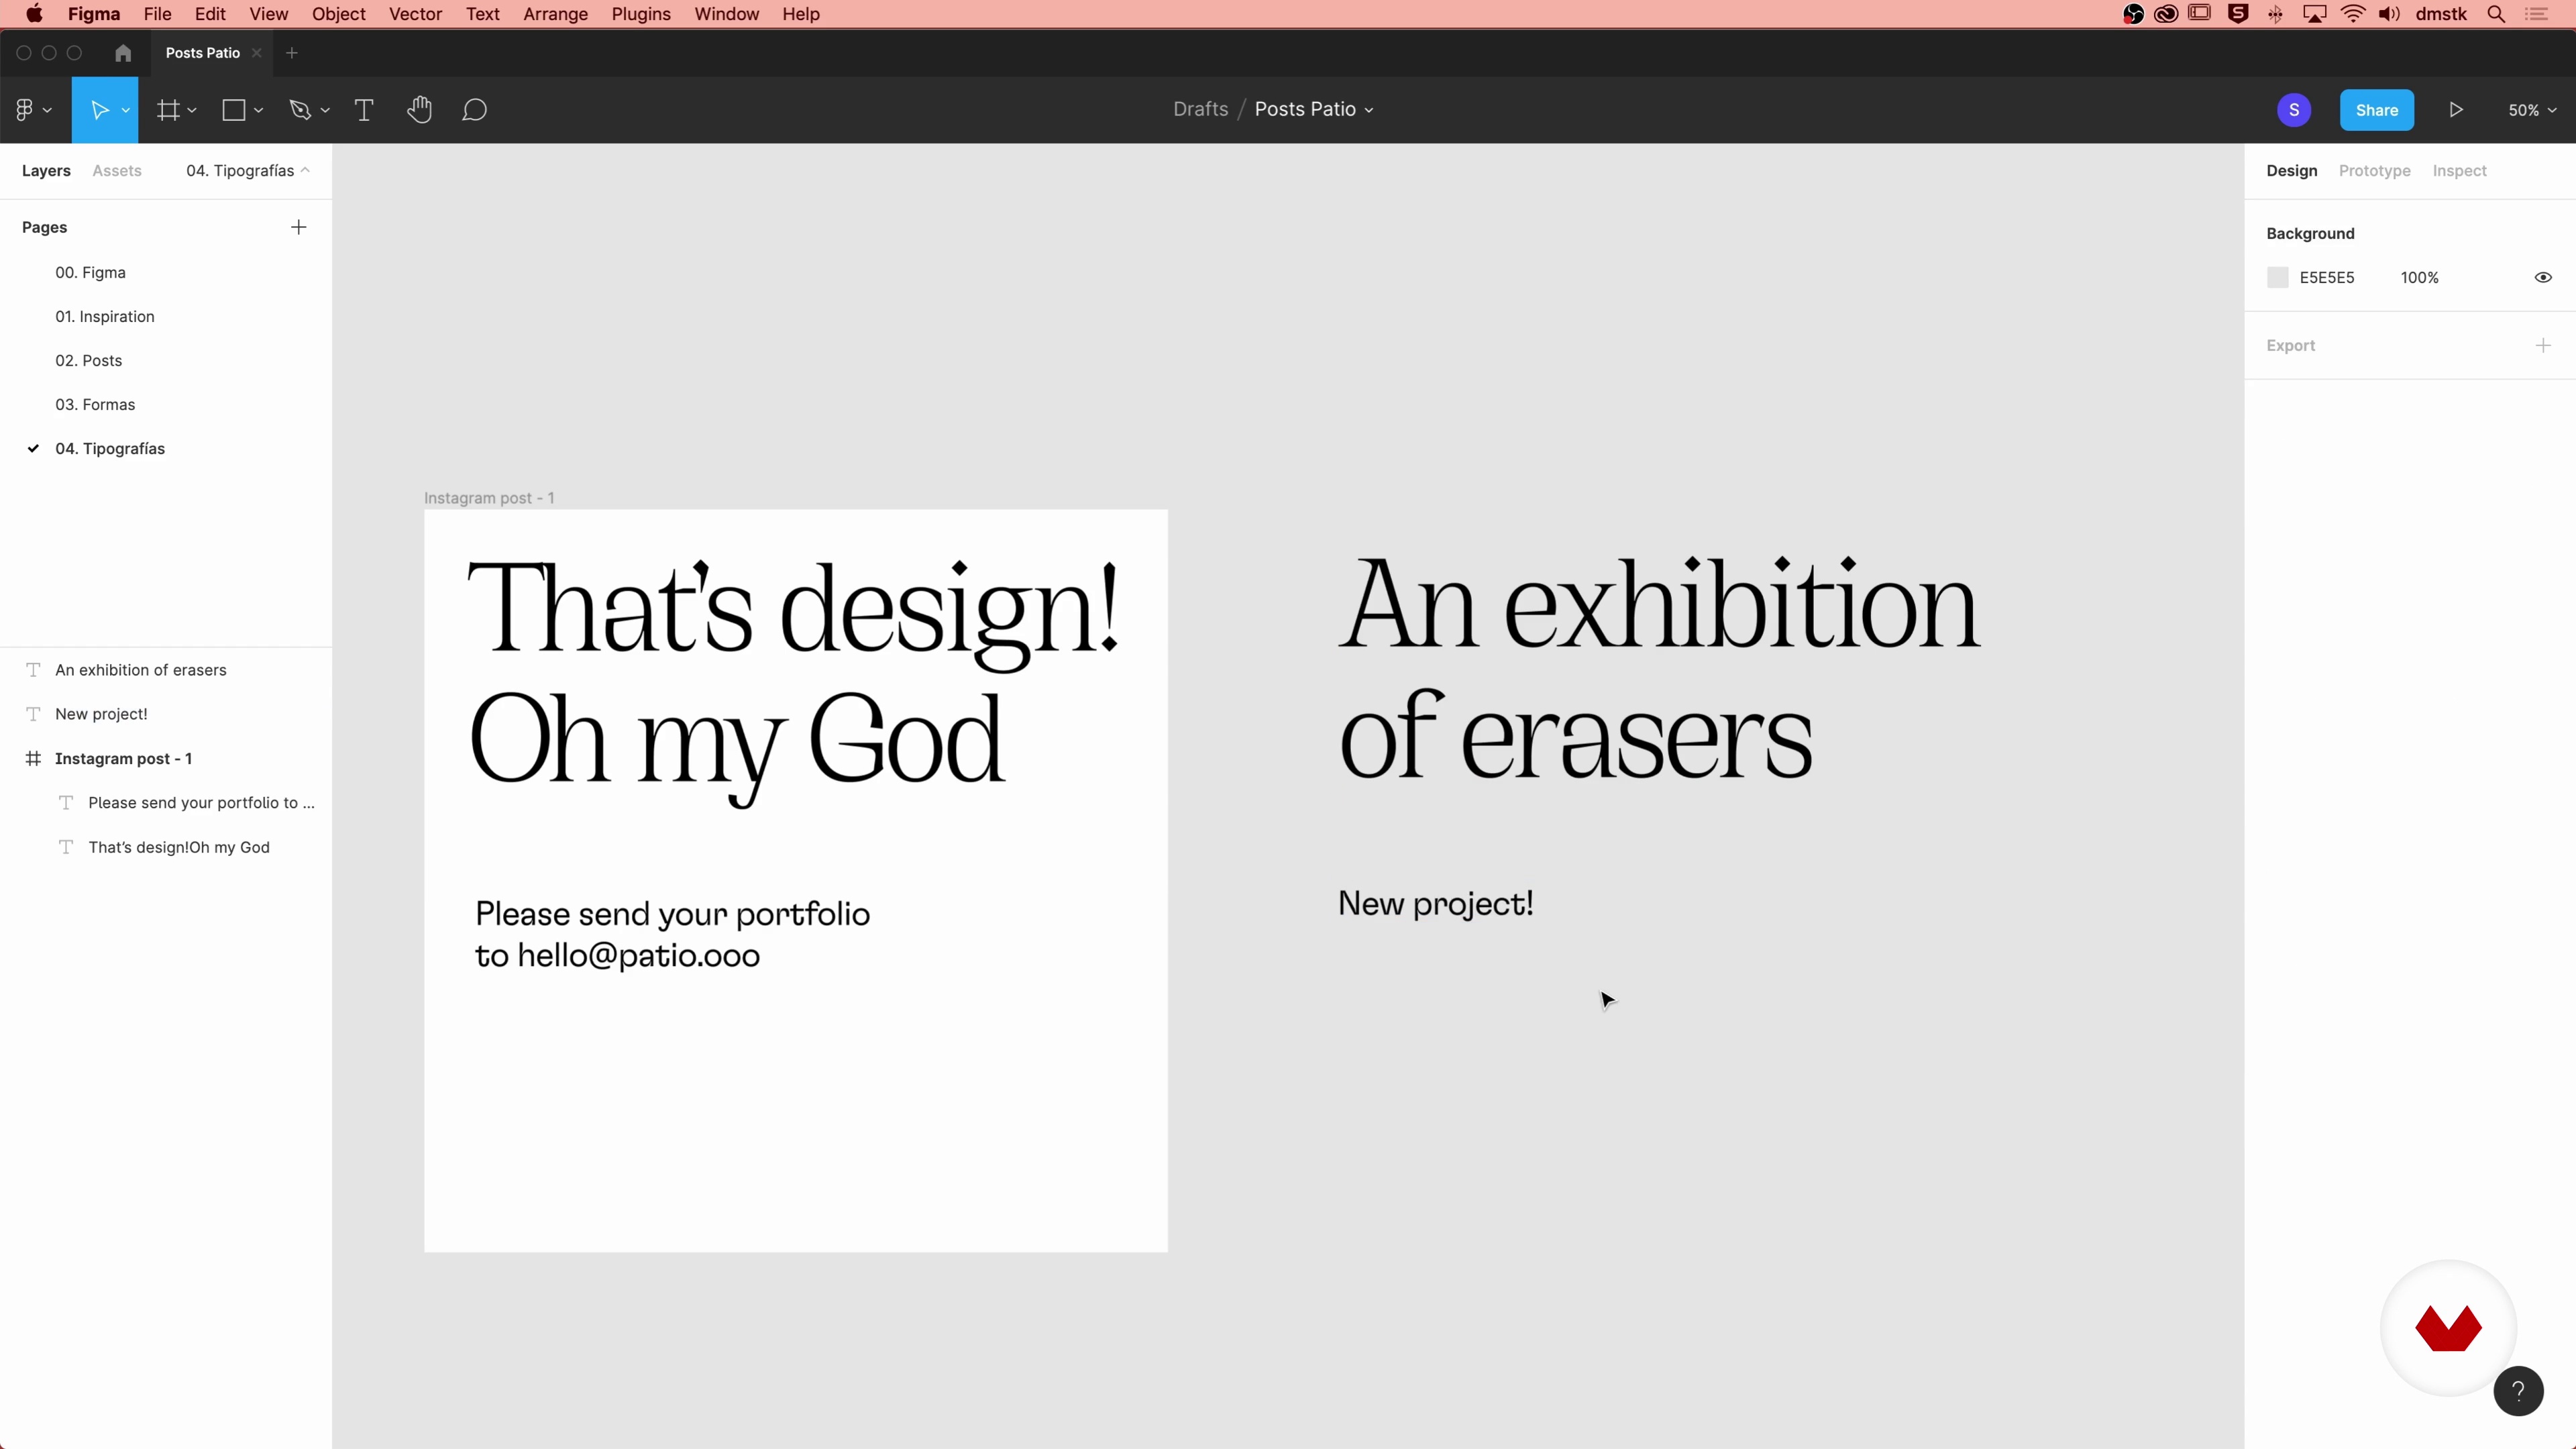2576x1449 pixels.
Task: Expand main menu dropdown arrow
Action: pos(47,110)
